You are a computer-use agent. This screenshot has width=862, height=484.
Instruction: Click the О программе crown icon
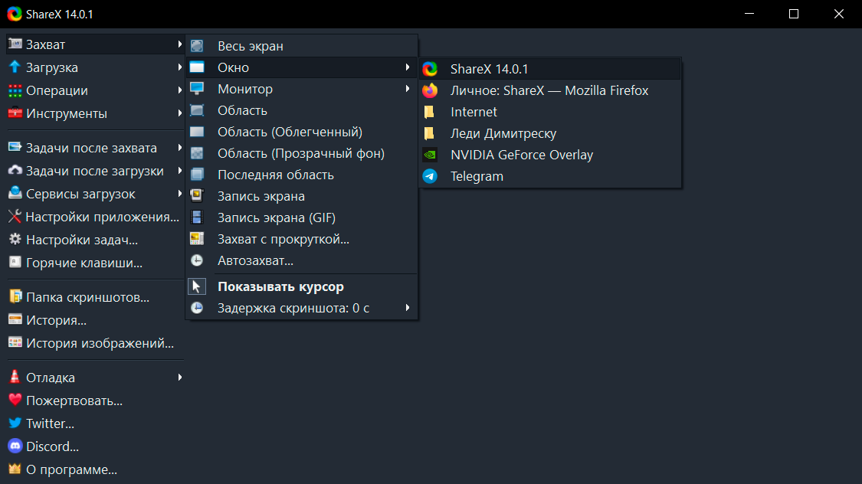15,469
